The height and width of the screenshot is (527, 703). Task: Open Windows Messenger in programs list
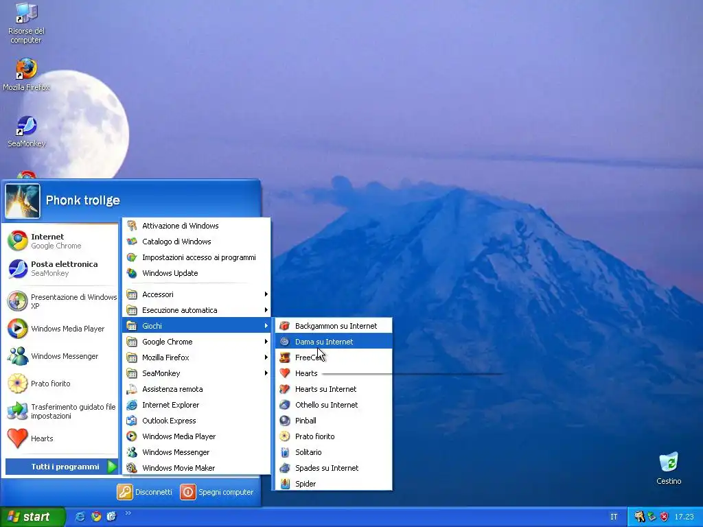pos(196,452)
